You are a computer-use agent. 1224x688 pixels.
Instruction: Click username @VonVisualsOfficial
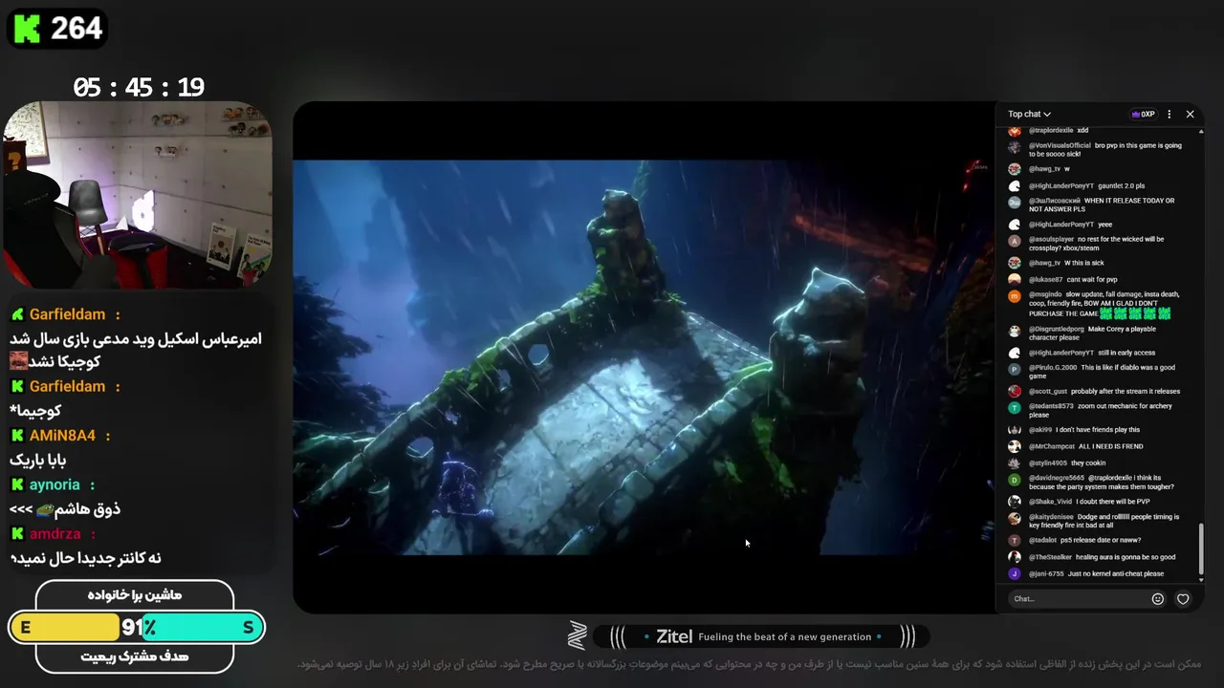pos(1060,145)
